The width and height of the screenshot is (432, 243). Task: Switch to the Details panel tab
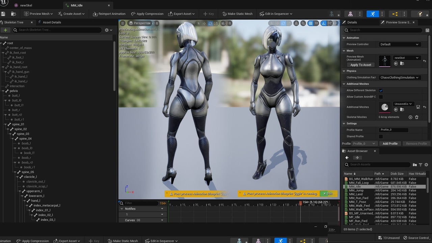(352, 22)
